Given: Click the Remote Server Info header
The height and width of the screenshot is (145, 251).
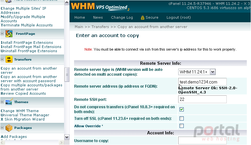Looking at the screenshot, I should pos(160,63).
